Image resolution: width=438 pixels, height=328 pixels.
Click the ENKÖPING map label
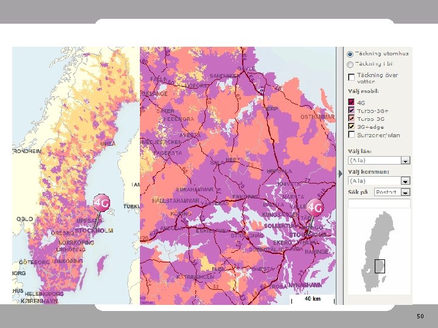point(246,197)
